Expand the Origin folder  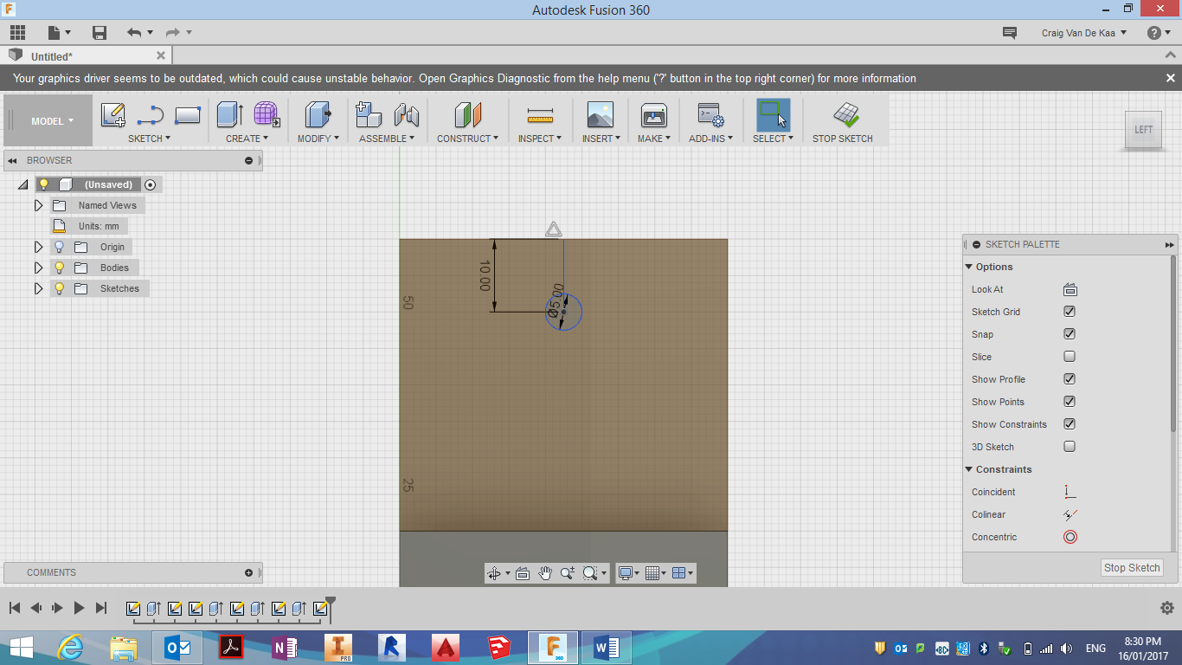pos(38,247)
